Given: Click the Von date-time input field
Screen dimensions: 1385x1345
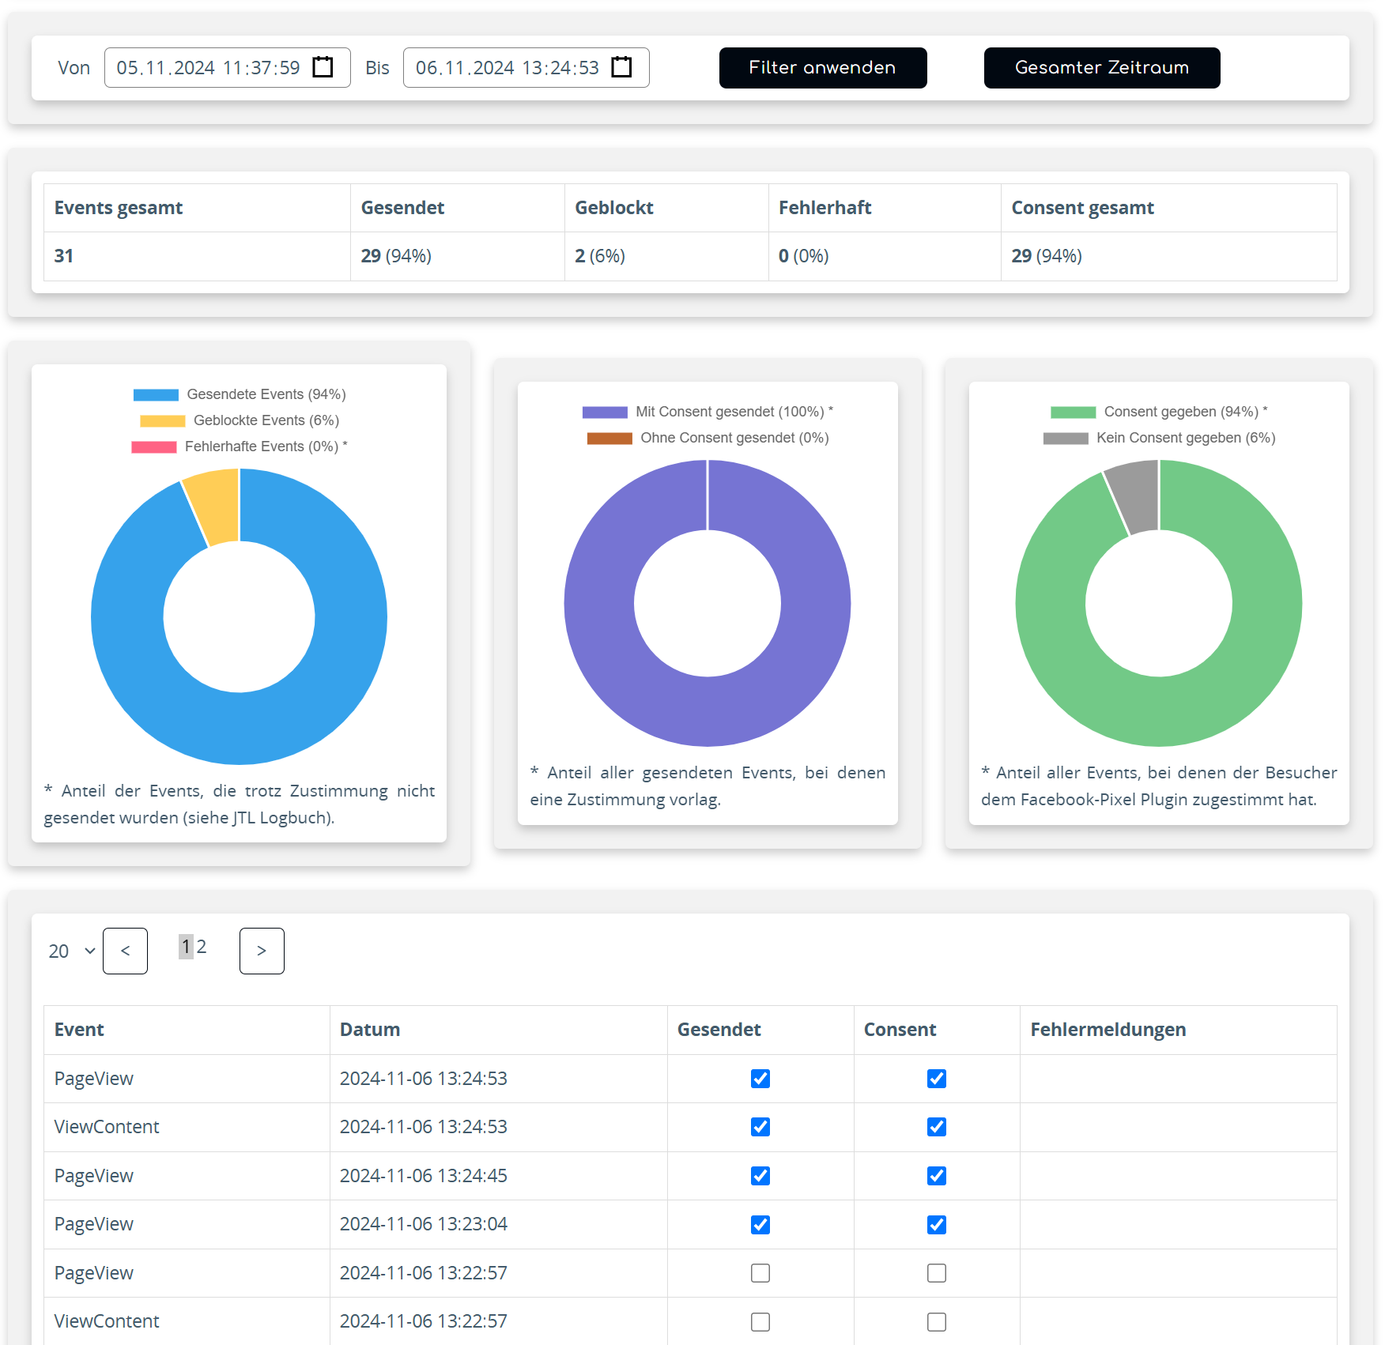Looking at the screenshot, I should (x=228, y=67).
